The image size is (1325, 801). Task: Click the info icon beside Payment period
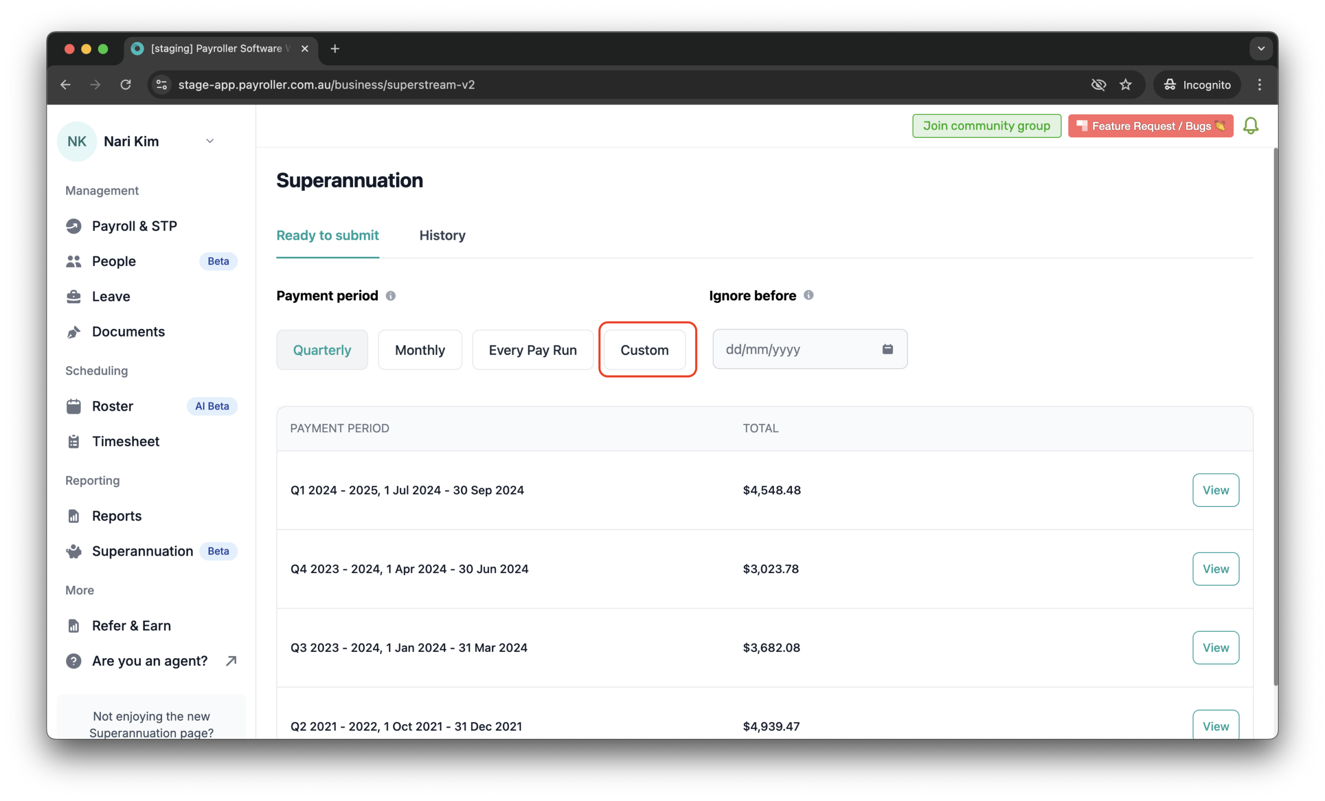coord(391,295)
